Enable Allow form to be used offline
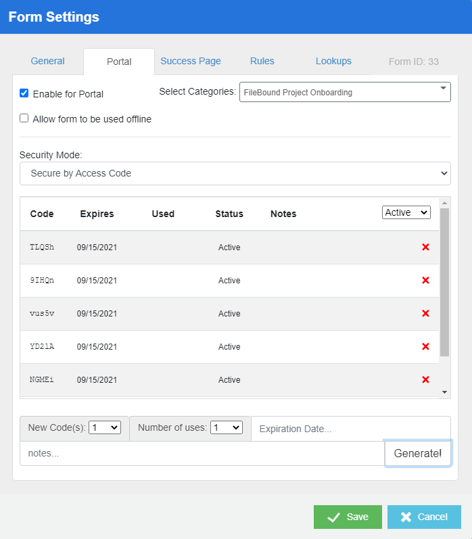The height and width of the screenshot is (539, 472). (24, 118)
